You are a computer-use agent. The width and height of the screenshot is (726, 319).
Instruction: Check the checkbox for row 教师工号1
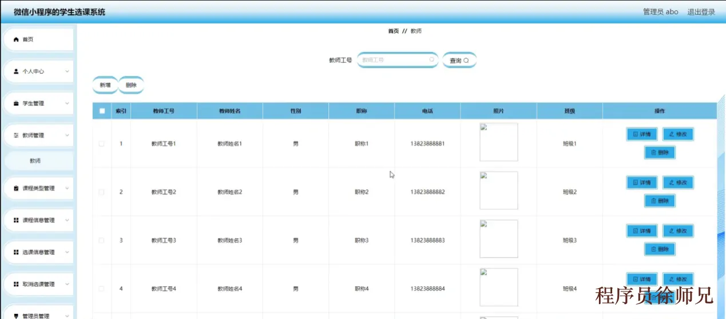click(101, 143)
